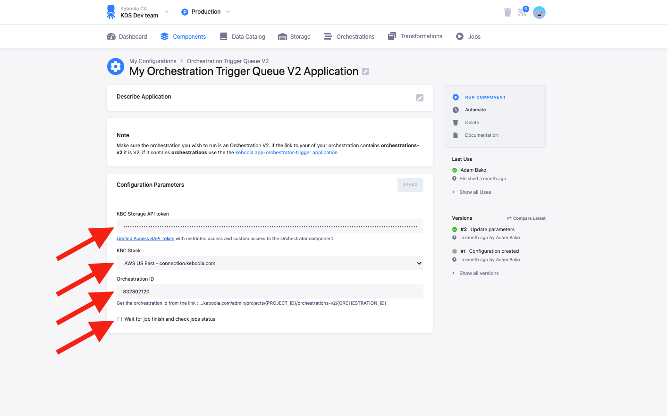Click the Keboola octopus logo
Screen dimensions: 667x416
click(111, 12)
